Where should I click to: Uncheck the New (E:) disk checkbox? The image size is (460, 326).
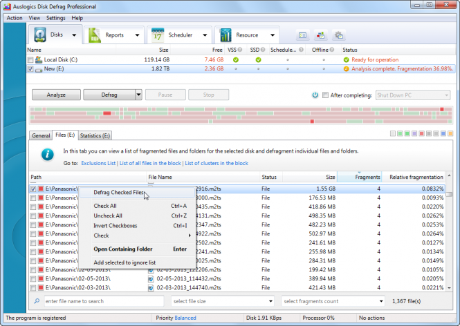[x=30, y=69]
